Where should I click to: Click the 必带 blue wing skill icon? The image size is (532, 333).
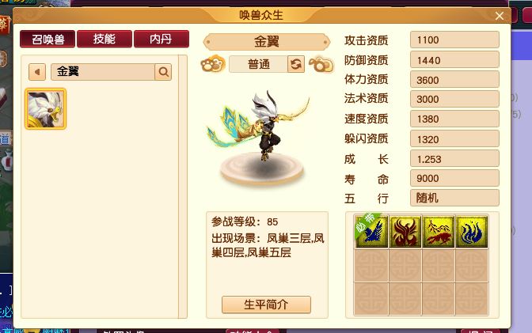(371, 232)
